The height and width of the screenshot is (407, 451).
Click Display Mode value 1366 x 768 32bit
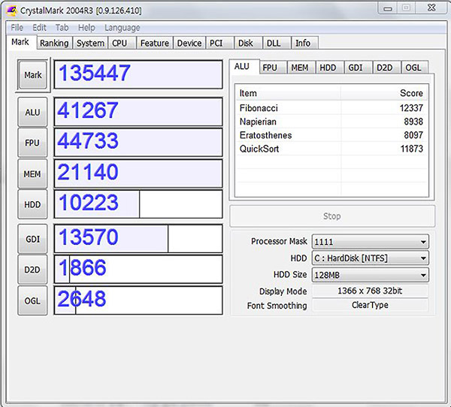[x=370, y=291]
